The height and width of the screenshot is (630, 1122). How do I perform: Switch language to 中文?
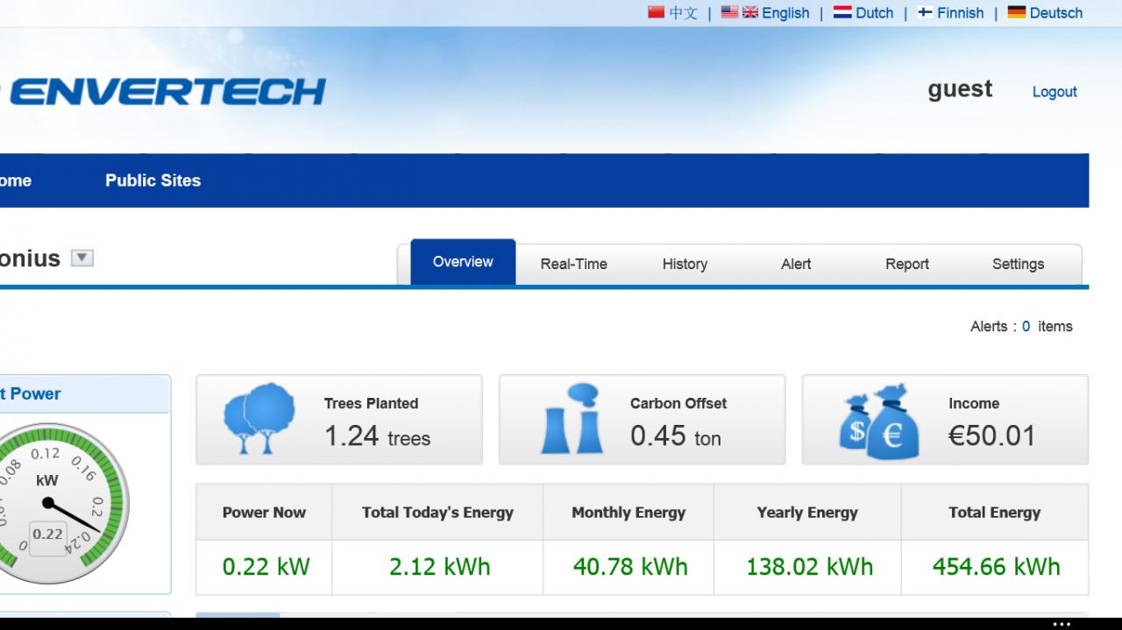coord(684,13)
